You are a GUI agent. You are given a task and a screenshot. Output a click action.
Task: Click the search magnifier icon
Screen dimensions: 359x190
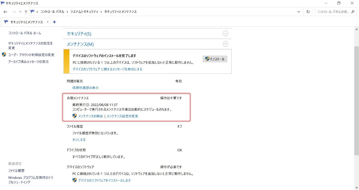click(x=353, y=12)
